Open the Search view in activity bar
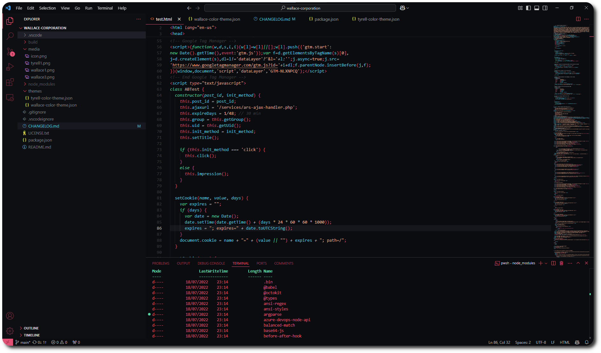Screen dimensions: 601x353 click(x=10, y=36)
